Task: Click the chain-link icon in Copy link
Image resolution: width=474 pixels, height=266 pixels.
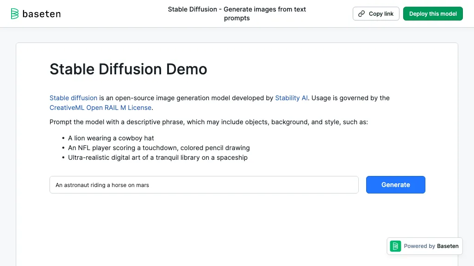Action: [362, 14]
